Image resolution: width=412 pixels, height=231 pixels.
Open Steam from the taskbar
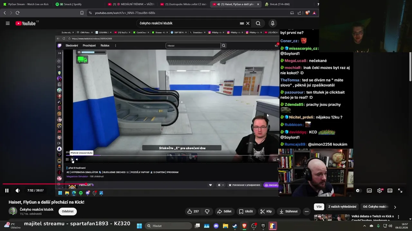tap(235, 226)
